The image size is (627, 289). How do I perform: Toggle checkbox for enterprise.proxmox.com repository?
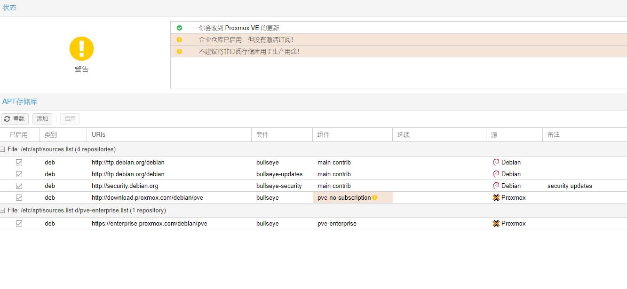pos(19,224)
